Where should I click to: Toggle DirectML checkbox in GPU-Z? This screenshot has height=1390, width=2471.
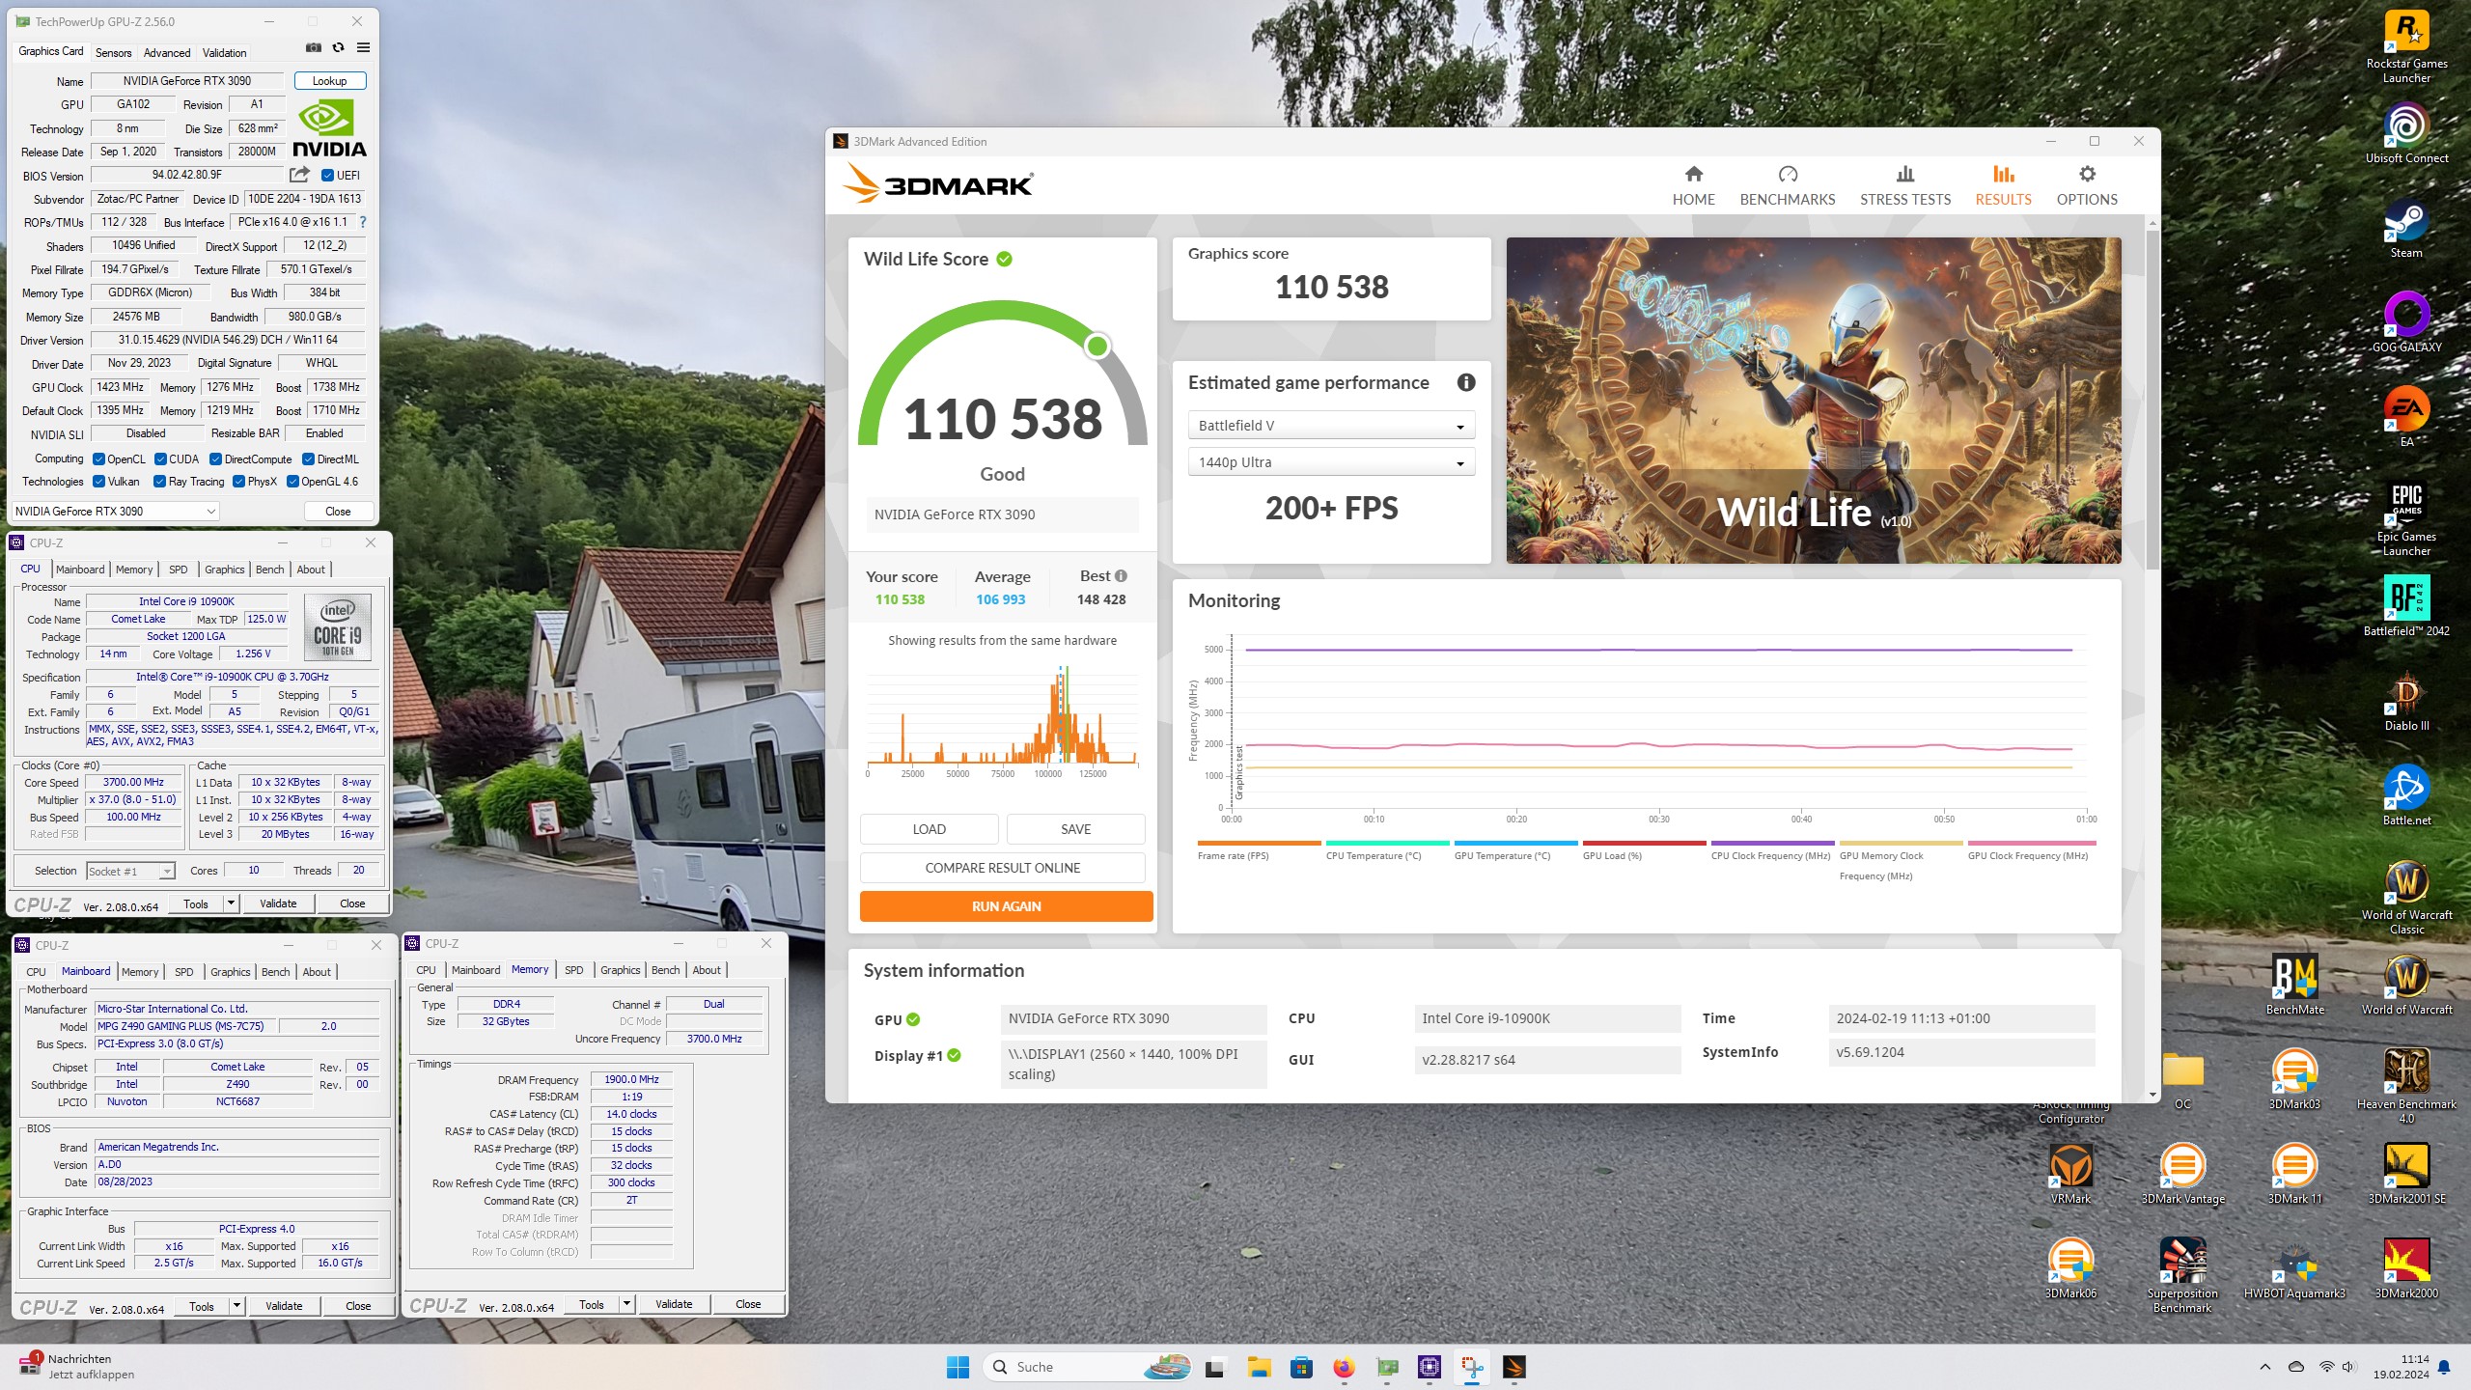click(308, 459)
